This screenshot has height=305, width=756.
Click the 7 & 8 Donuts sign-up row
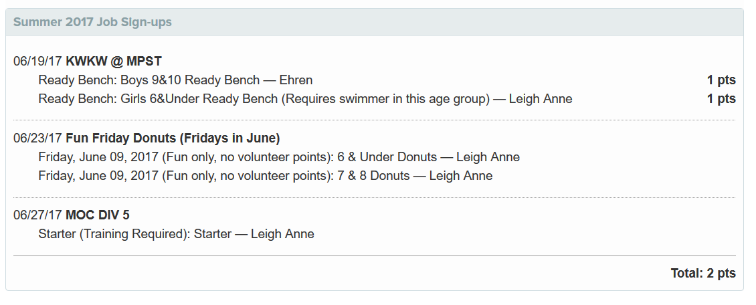coord(266,176)
